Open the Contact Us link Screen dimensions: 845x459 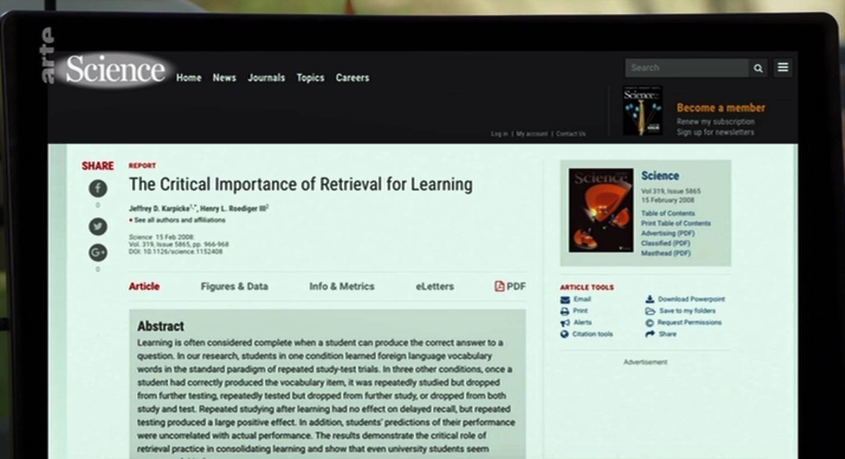pos(571,134)
